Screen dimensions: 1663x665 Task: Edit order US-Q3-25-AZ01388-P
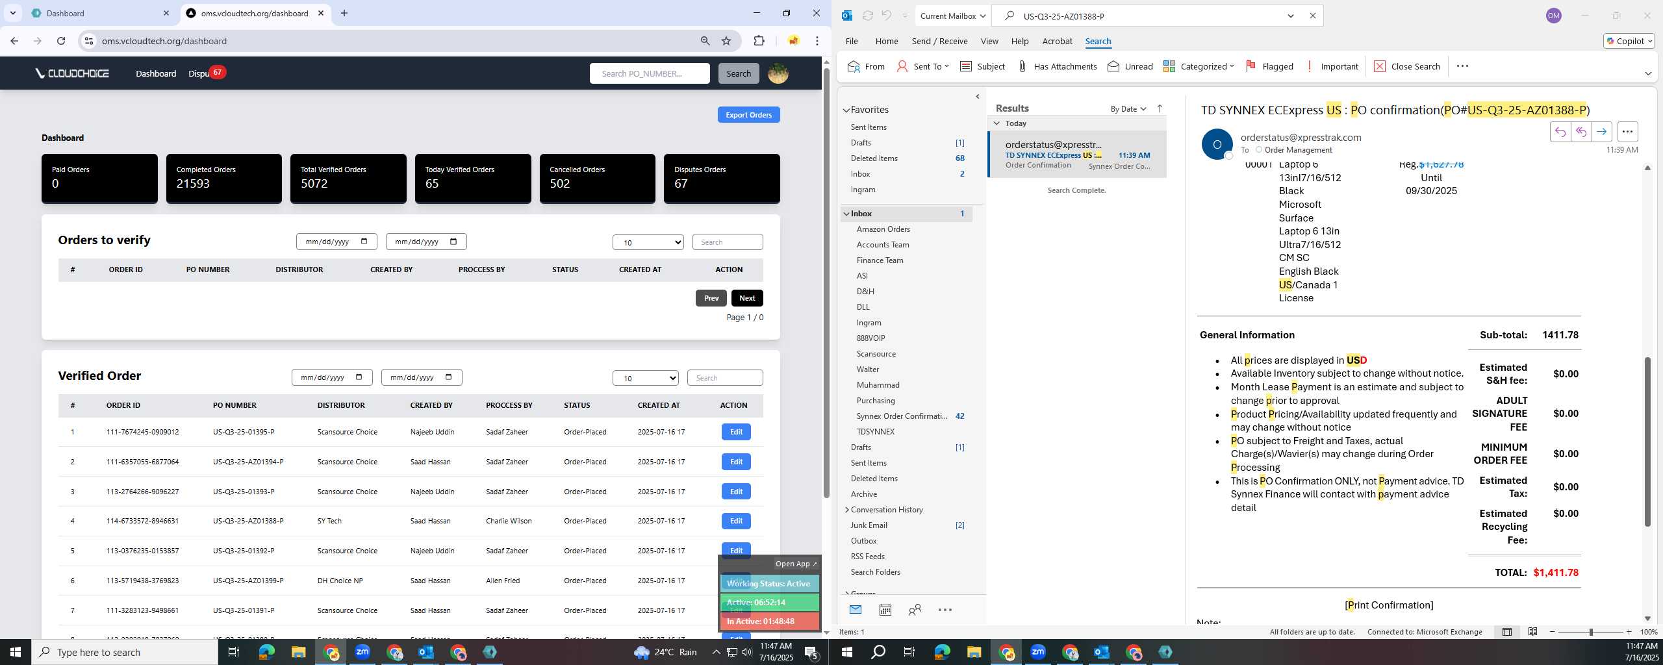[736, 521]
